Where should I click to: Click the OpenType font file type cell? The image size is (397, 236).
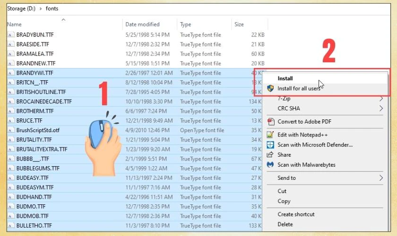(x=202, y=130)
